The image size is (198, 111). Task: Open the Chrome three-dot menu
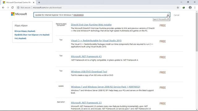coord(195,7)
